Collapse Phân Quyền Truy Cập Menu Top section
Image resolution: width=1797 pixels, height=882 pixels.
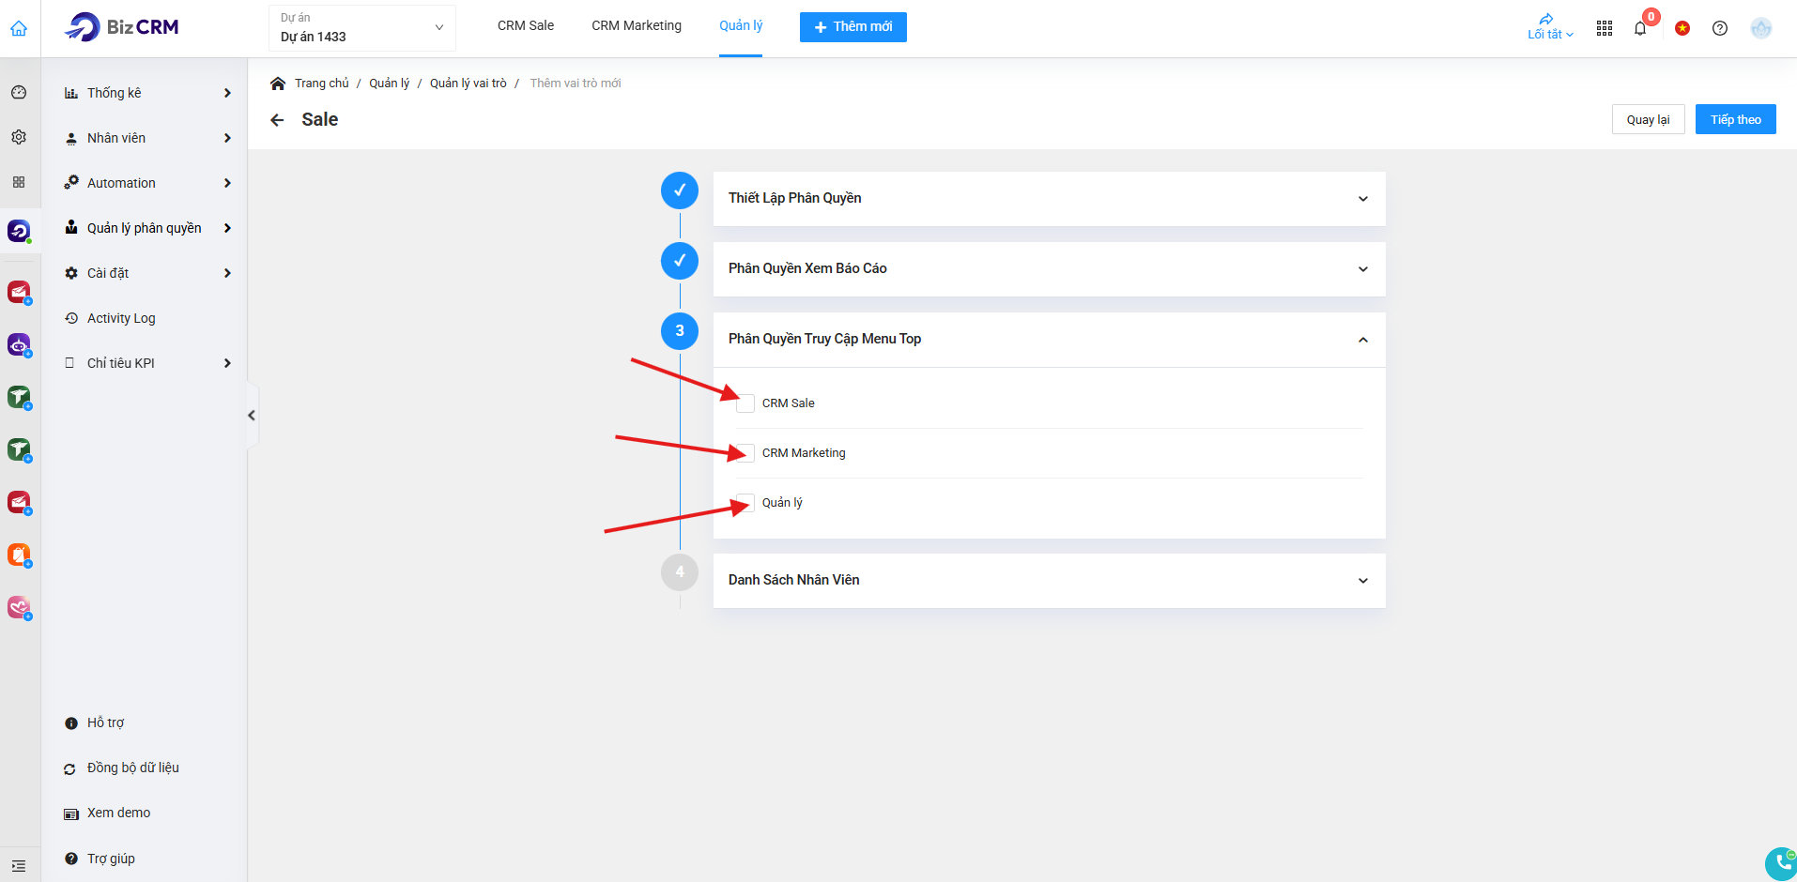point(1363,340)
